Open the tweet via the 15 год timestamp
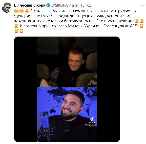This screenshot has width=146, height=144. pyautogui.click(x=86, y=5)
